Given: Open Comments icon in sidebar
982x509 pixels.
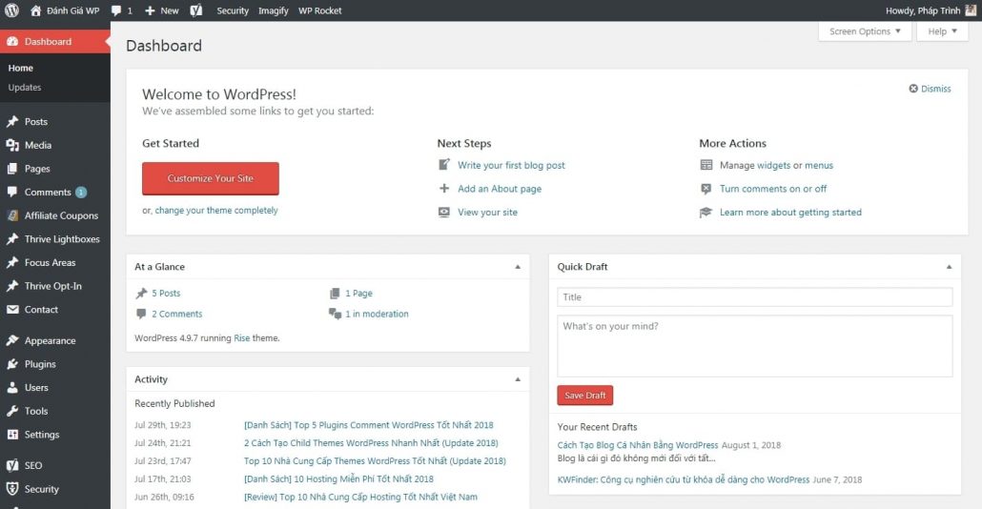Looking at the screenshot, I should pos(12,192).
